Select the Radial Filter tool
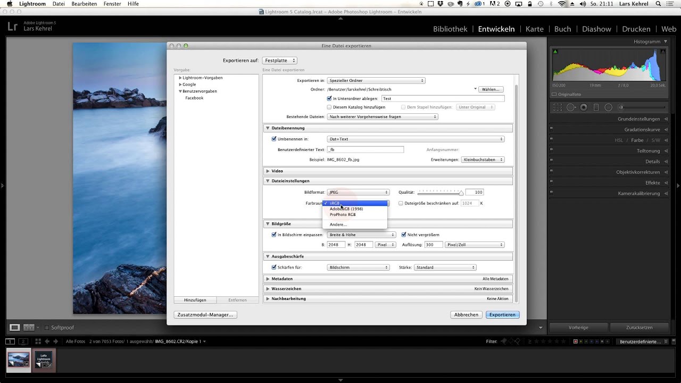Viewport: 681px width, 383px height. tap(608, 107)
